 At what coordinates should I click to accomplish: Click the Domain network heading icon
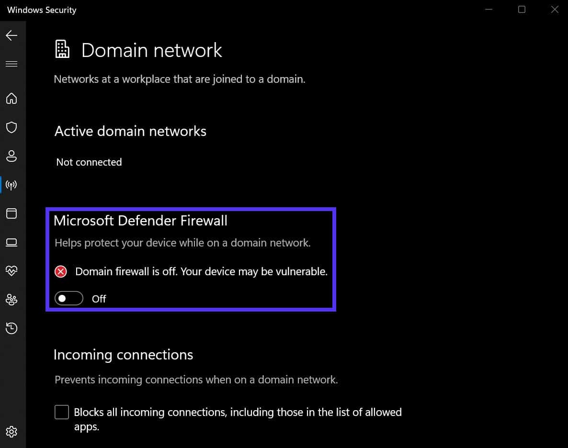pos(62,49)
